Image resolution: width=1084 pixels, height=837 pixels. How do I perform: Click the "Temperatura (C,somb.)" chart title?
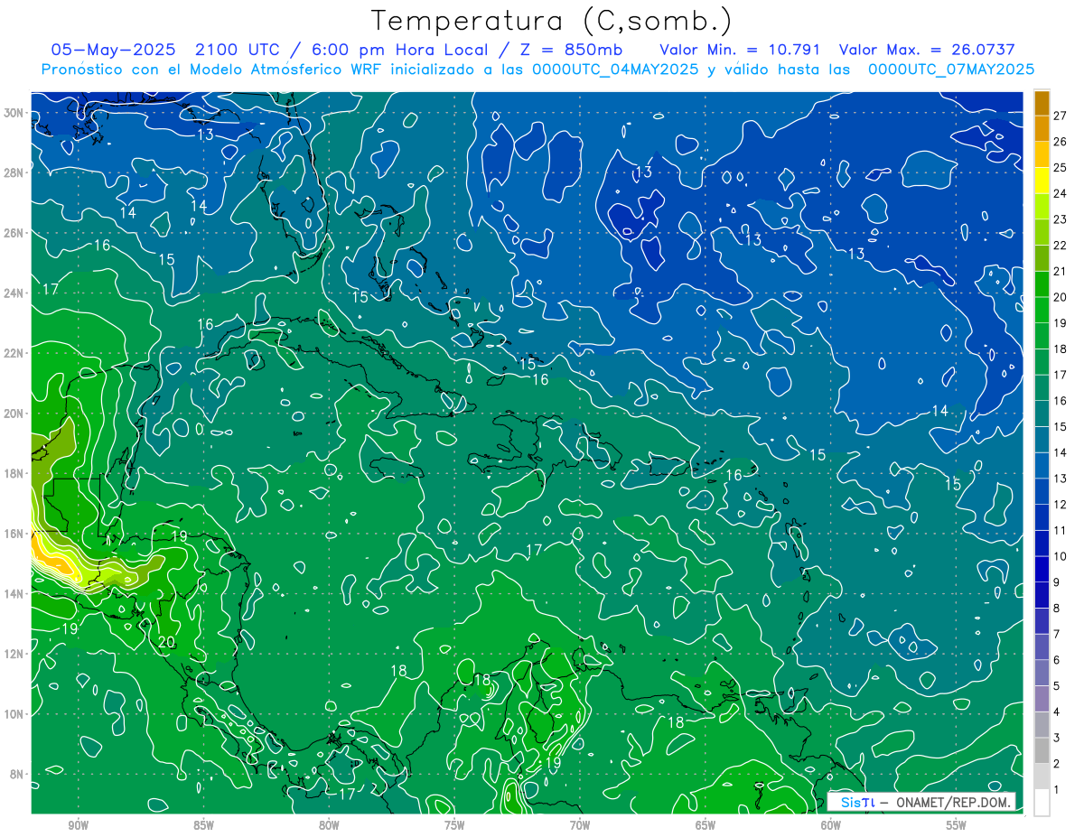click(x=552, y=21)
